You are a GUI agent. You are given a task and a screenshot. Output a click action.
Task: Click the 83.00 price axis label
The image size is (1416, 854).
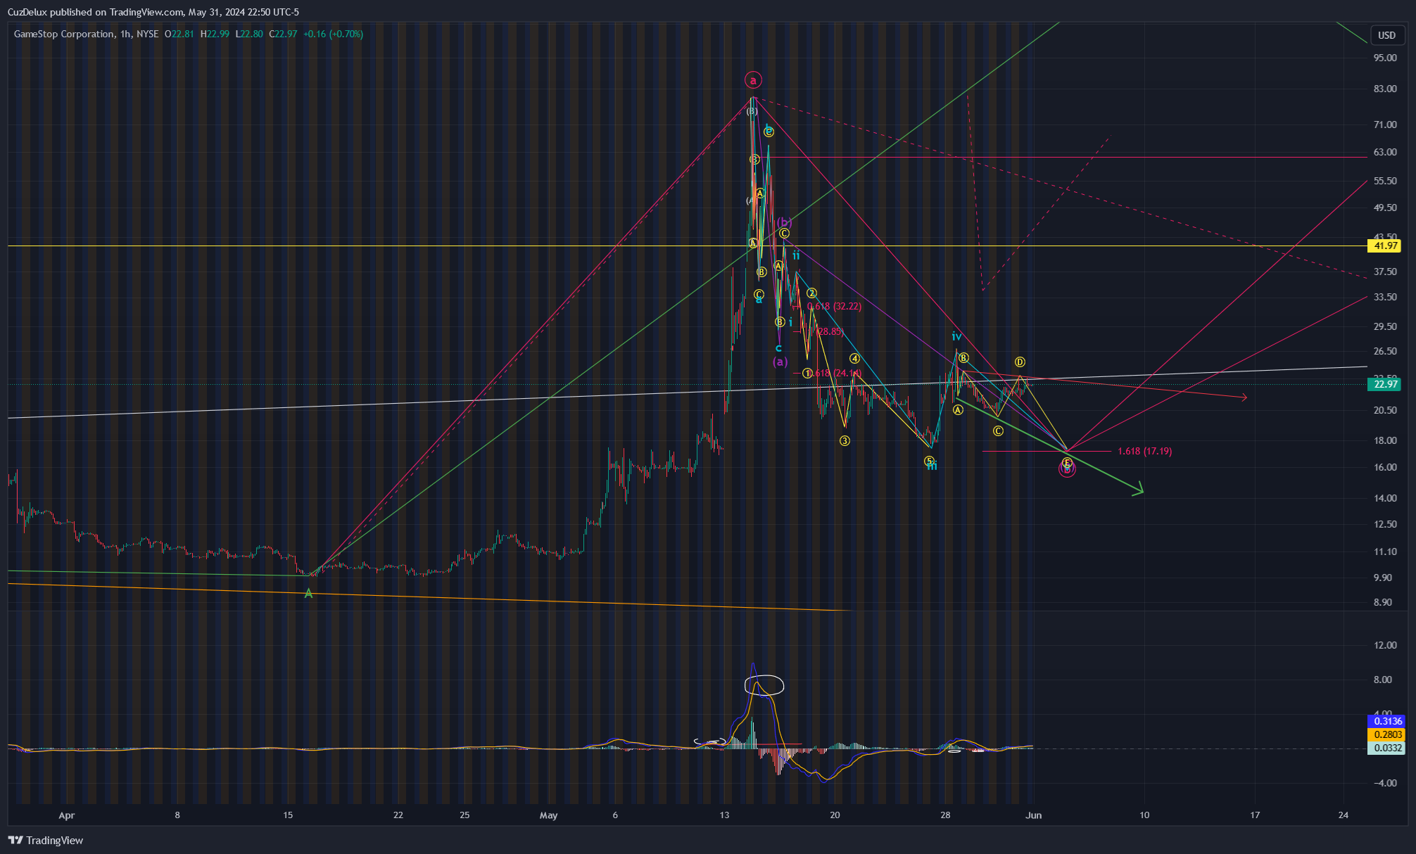(x=1385, y=89)
